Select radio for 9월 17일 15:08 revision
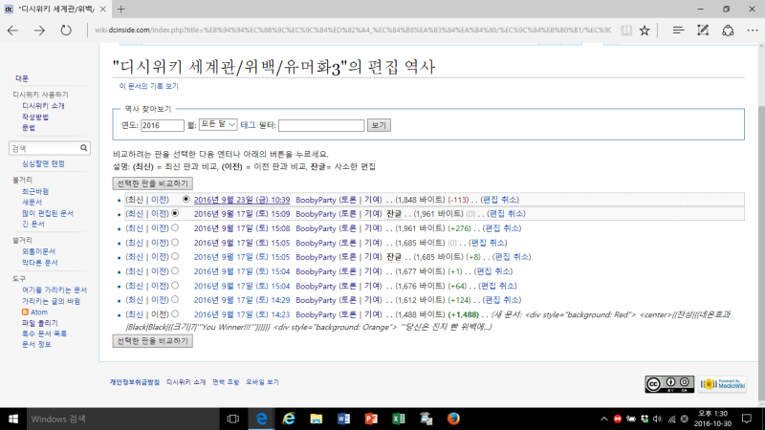The height and width of the screenshot is (430, 765). [x=175, y=227]
